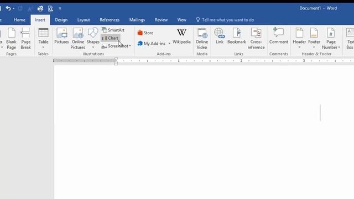Image resolution: width=354 pixels, height=199 pixels.
Task: Click the Redo icon in quick access toolbar
Action: point(20,9)
